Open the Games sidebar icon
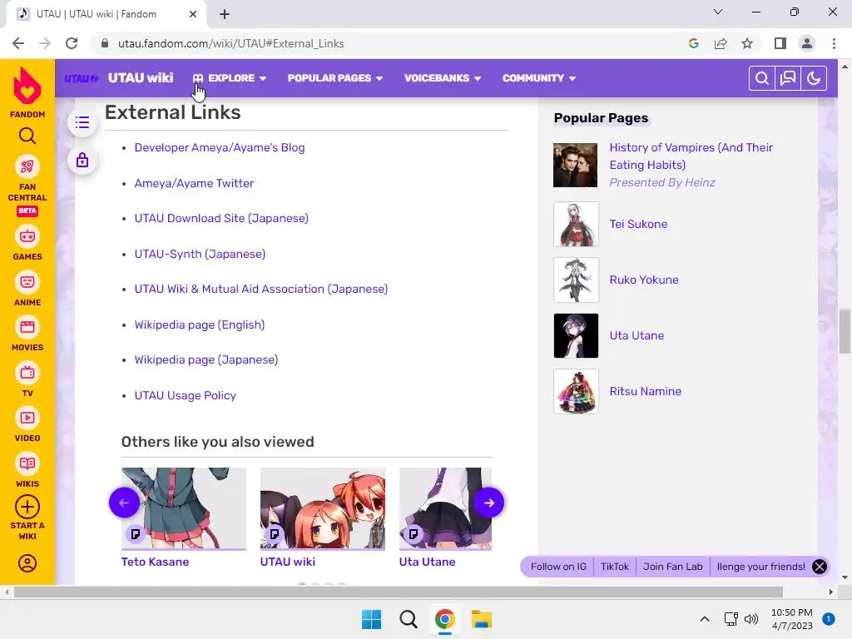 27,237
